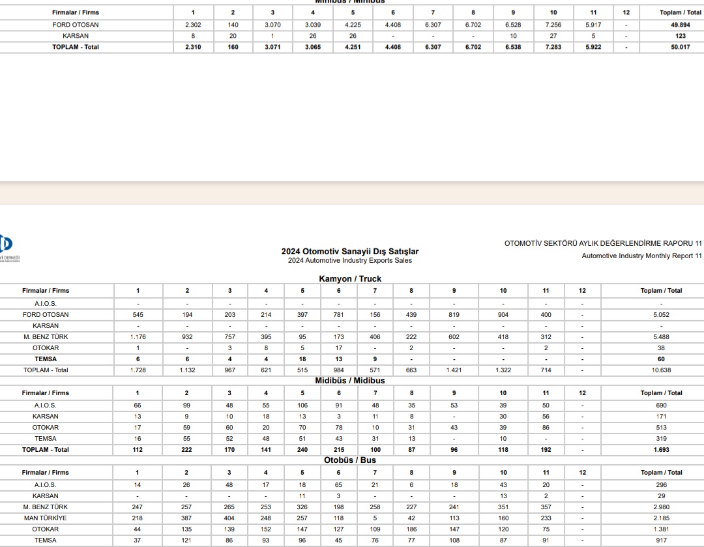Image resolution: width=704 pixels, height=547 pixels.
Task: Click the 'Otobüs / Bus' table title
Action: click(x=350, y=460)
